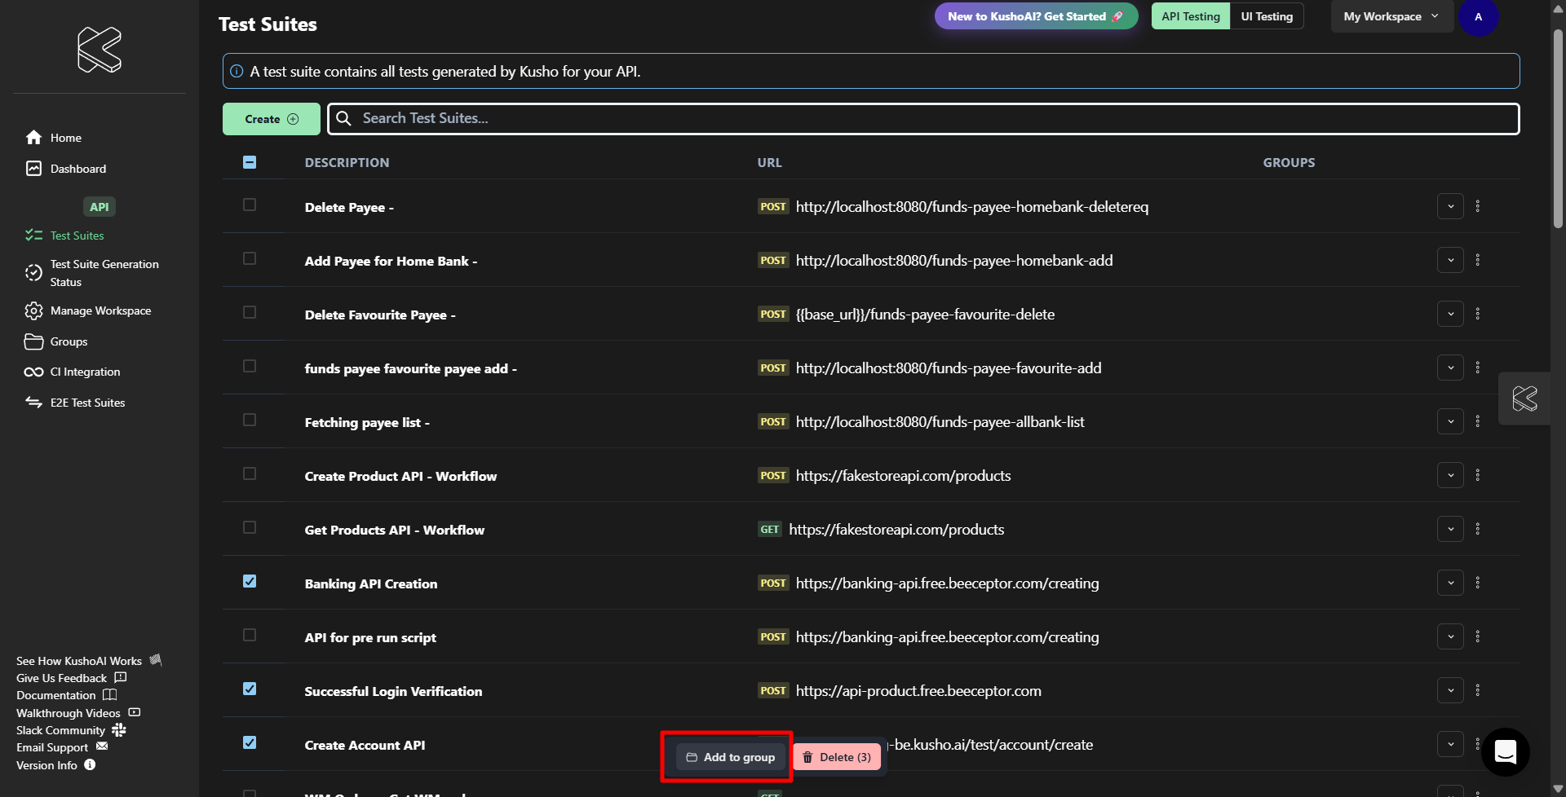Viewport: 1566px width, 797px height.
Task: Click the Add to group button
Action: pyautogui.click(x=731, y=757)
